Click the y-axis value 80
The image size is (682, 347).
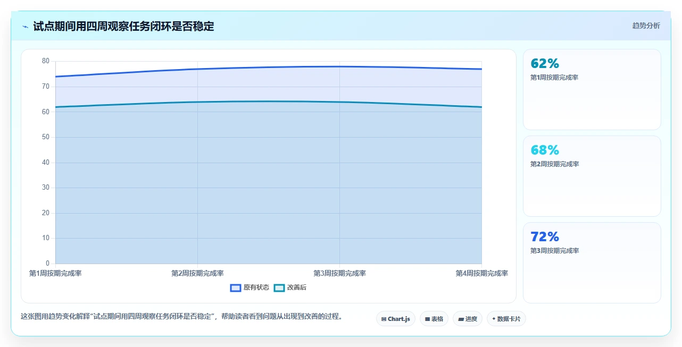46,61
